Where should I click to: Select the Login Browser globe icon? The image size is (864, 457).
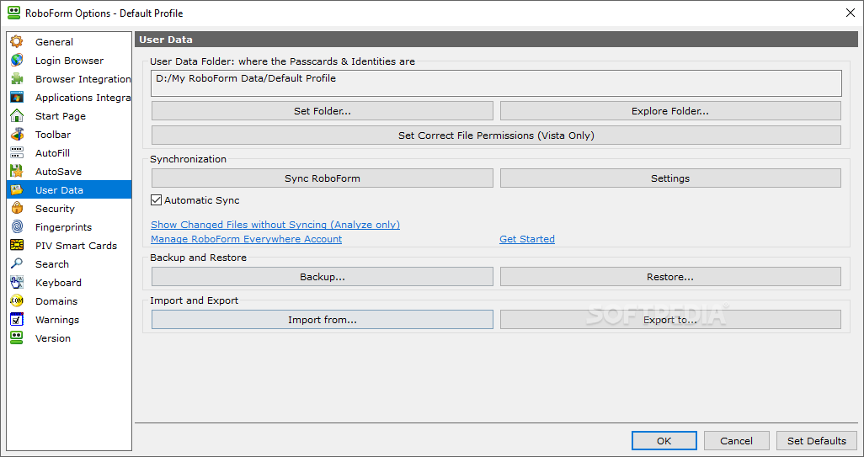tap(17, 60)
